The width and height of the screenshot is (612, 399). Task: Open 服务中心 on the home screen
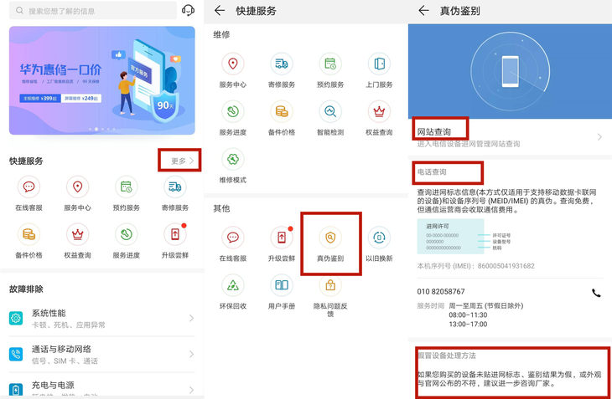click(x=77, y=193)
